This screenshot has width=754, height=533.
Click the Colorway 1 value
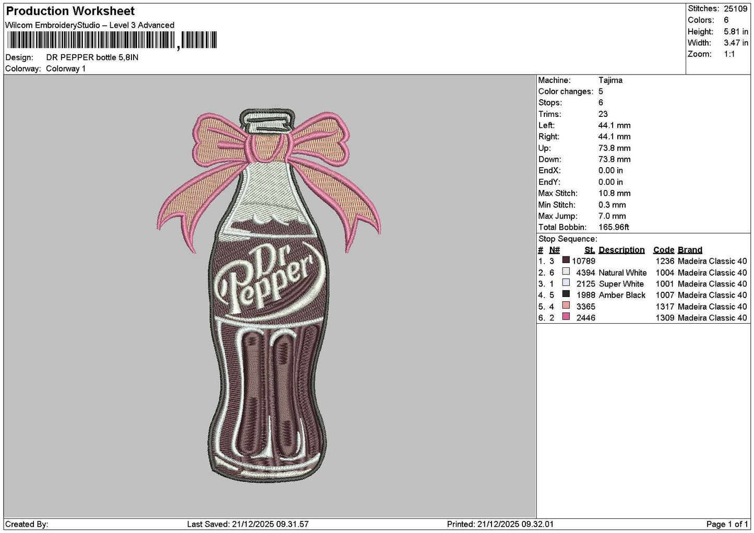point(66,69)
